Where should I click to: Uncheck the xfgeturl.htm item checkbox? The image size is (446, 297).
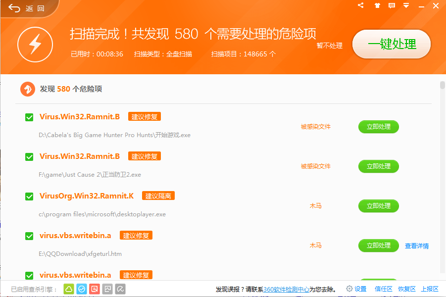tap(29, 236)
